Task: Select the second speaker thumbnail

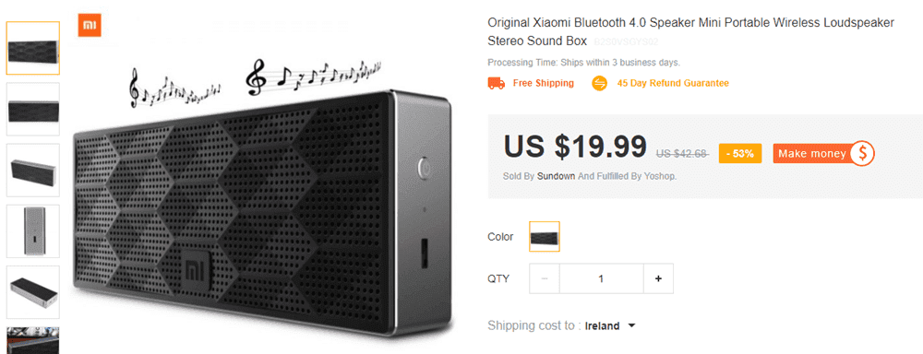Action: [x=33, y=110]
